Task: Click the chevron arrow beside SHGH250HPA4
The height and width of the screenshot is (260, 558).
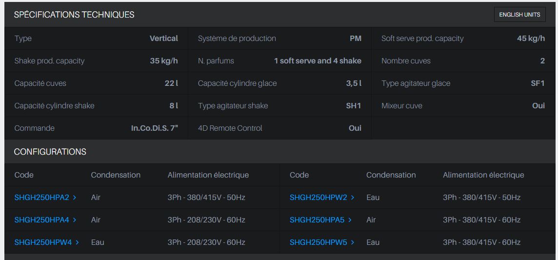Action: 75,220
